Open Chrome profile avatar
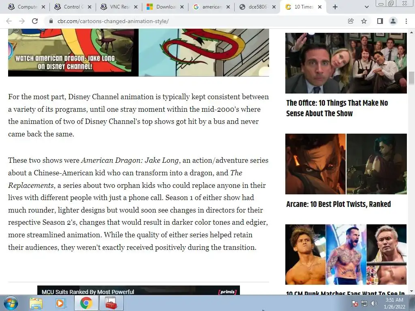415x311 pixels. pos(393,21)
